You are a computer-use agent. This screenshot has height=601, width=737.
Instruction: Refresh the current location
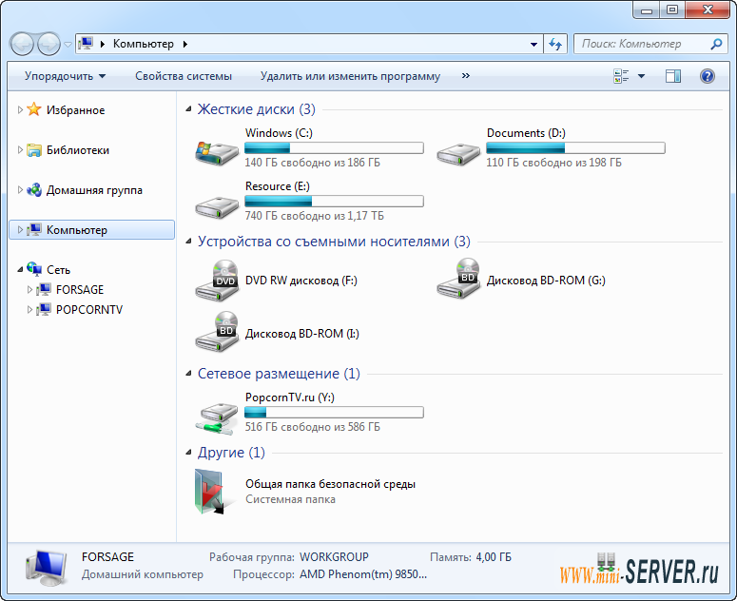click(x=555, y=44)
